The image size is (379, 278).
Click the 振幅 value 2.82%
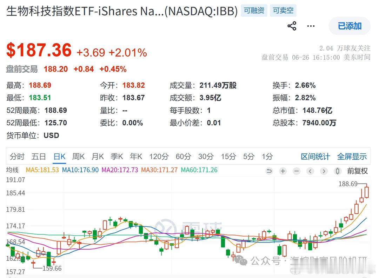[x=305, y=98]
